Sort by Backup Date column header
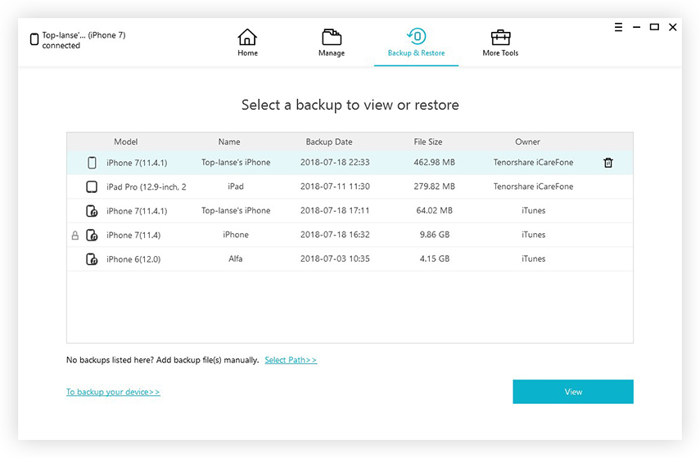 click(x=329, y=141)
